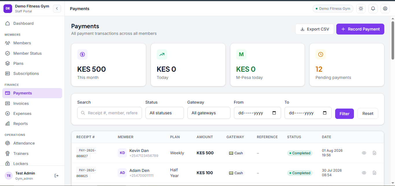Screen dimensions: 395x186
Task: Click the clock icon on Pending payments card
Action: 321,54
